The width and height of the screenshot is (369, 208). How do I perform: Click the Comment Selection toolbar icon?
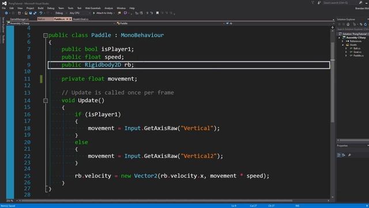point(137,13)
